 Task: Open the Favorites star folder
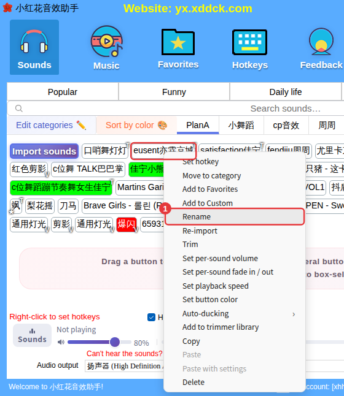tap(178, 48)
